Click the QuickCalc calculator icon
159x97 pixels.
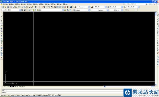[68, 7]
